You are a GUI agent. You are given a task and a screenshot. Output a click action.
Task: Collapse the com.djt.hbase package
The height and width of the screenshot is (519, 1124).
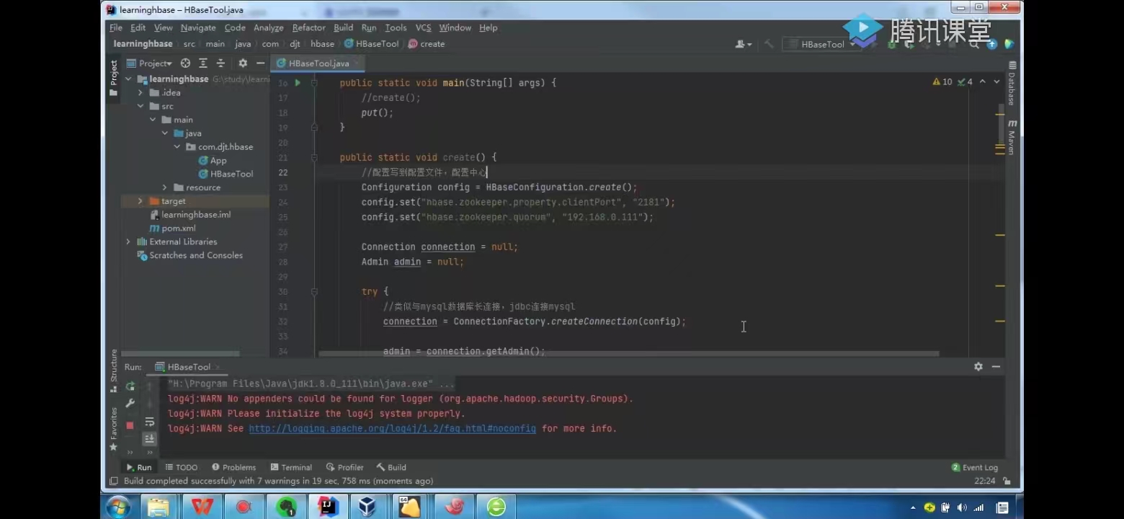[177, 147]
